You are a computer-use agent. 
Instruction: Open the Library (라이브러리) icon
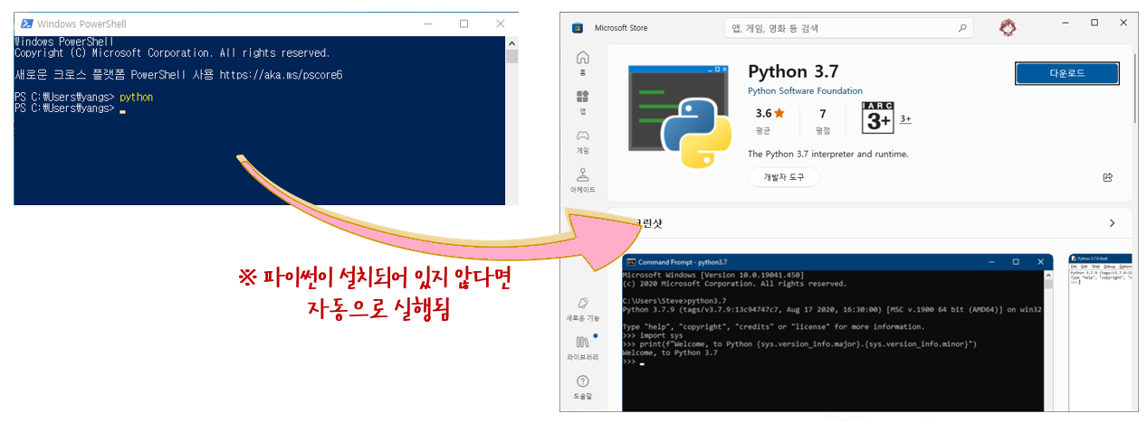pyautogui.click(x=582, y=346)
